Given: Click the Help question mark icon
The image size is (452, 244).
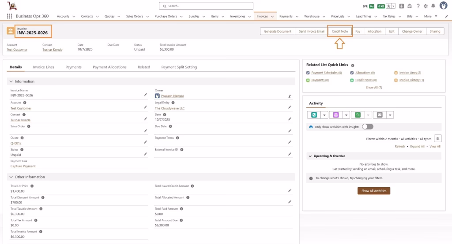Looking at the screenshot, I should [x=418, y=6].
